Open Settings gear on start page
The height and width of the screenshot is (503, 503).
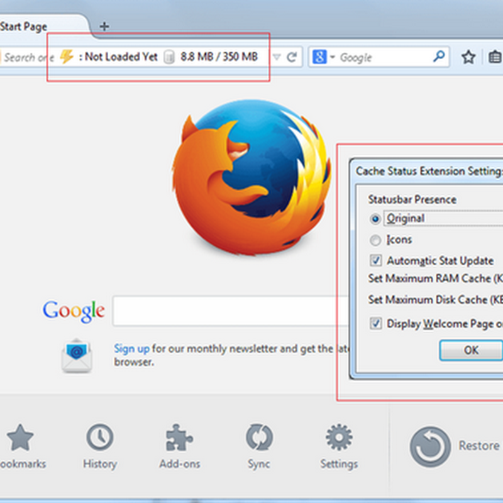tap(339, 447)
